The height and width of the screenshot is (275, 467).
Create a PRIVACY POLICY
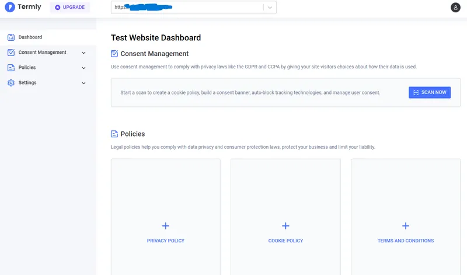pos(166,217)
